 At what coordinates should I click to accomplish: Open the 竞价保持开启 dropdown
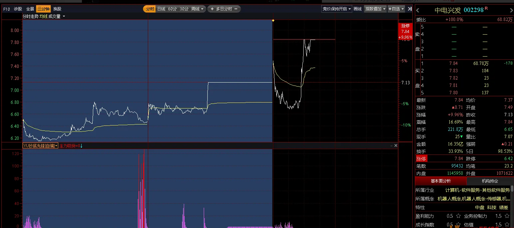coord(337,9)
